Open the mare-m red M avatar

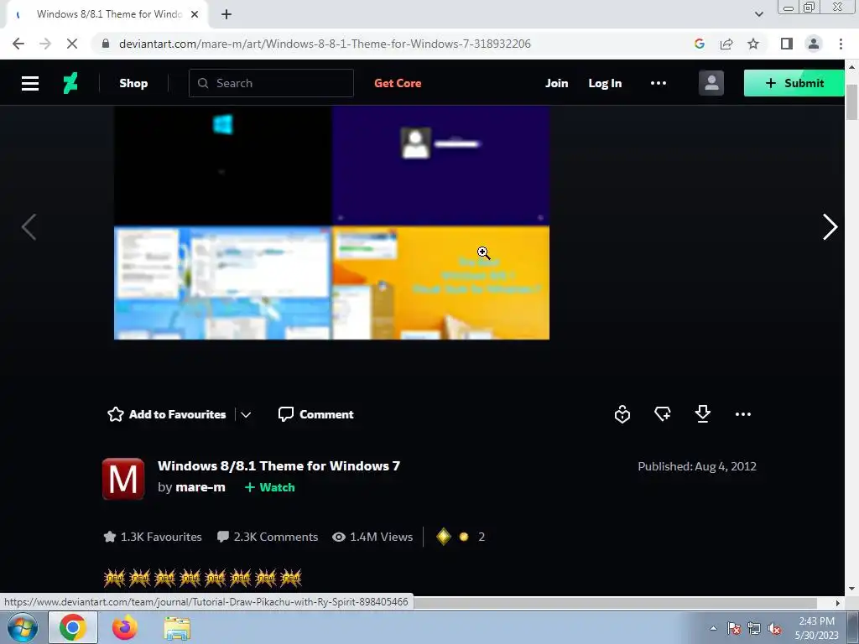pos(123,479)
